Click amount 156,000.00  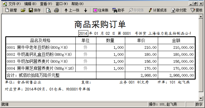176,61
